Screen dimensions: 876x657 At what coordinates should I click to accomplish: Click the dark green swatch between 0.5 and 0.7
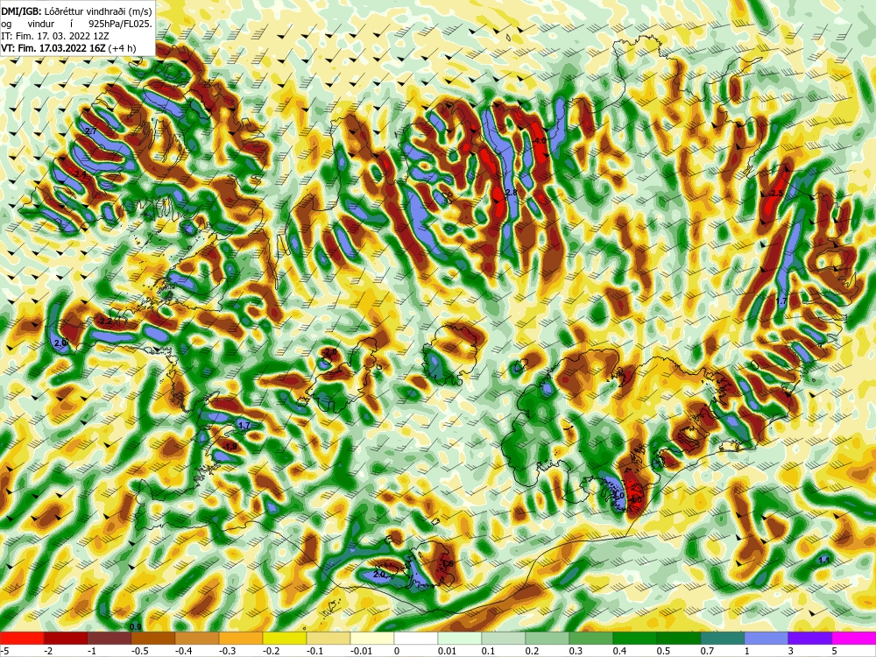pos(679,638)
